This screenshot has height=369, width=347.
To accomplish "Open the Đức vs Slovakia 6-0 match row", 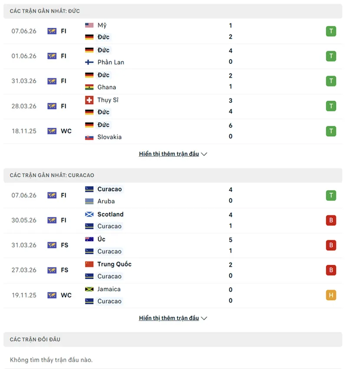I will [173, 131].
